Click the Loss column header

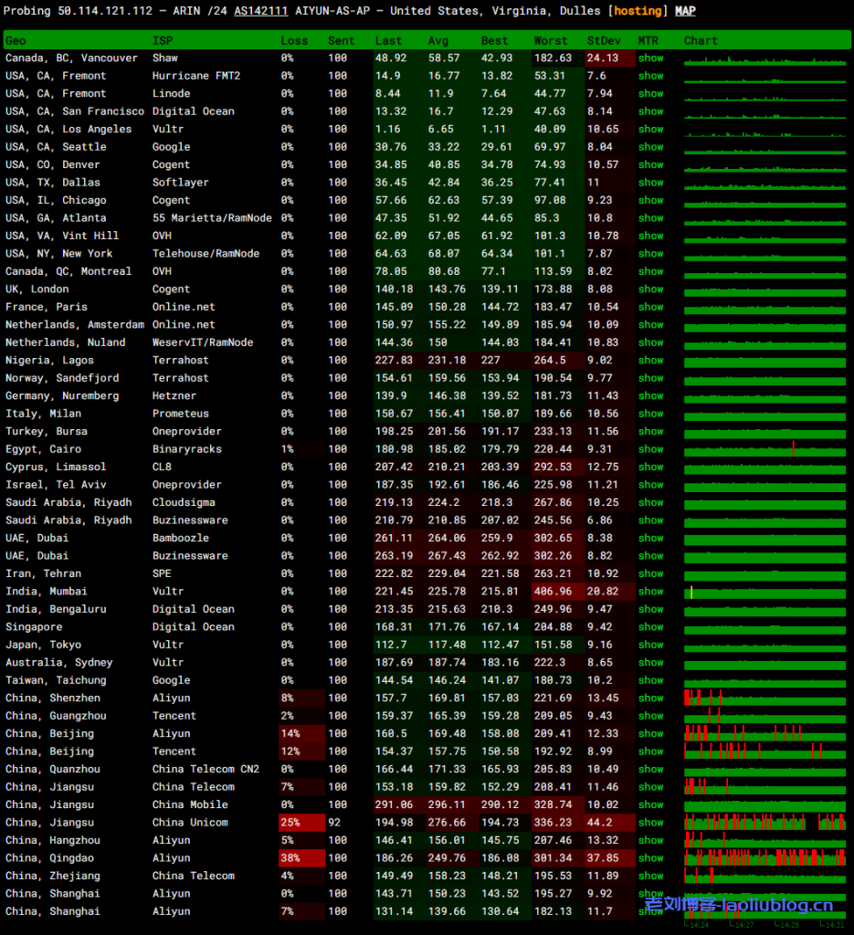tap(294, 41)
